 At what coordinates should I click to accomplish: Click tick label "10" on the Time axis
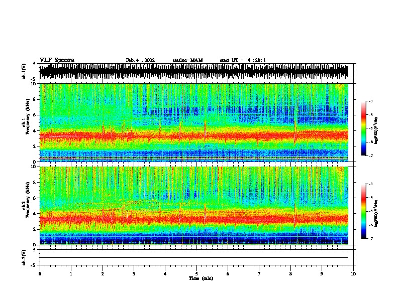[353, 274]
